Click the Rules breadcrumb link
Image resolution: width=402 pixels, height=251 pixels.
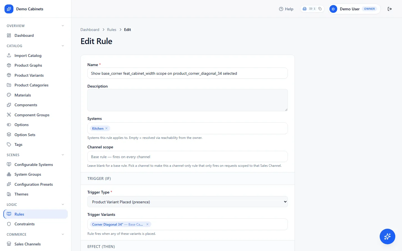tap(112, 30)
